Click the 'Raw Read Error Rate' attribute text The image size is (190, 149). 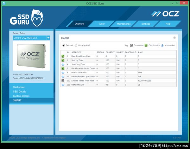(x=81, y=56)
